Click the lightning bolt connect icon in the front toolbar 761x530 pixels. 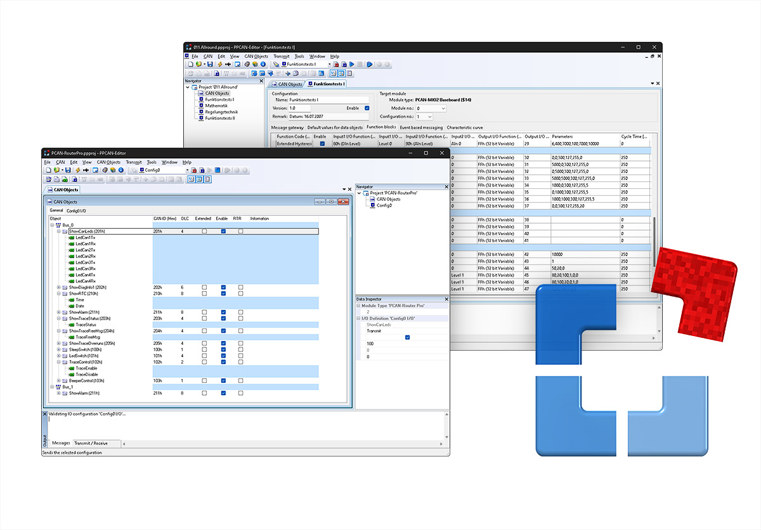pos(77,170)
